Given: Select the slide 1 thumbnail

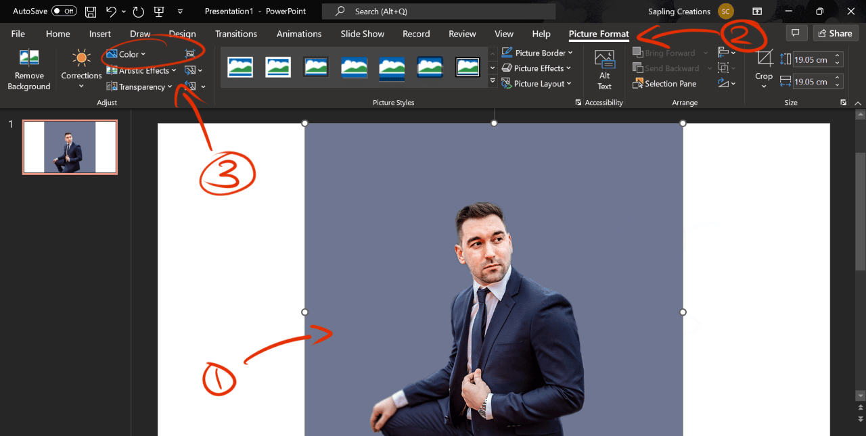Looking at the screenshot, I should pyautogui.click(x=70, y=147).
